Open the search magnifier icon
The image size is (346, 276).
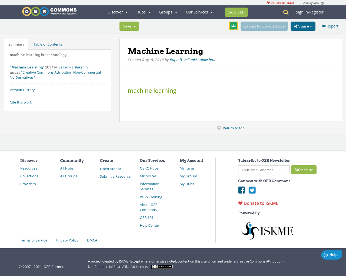pyautogui.click(x=286, y=12)
